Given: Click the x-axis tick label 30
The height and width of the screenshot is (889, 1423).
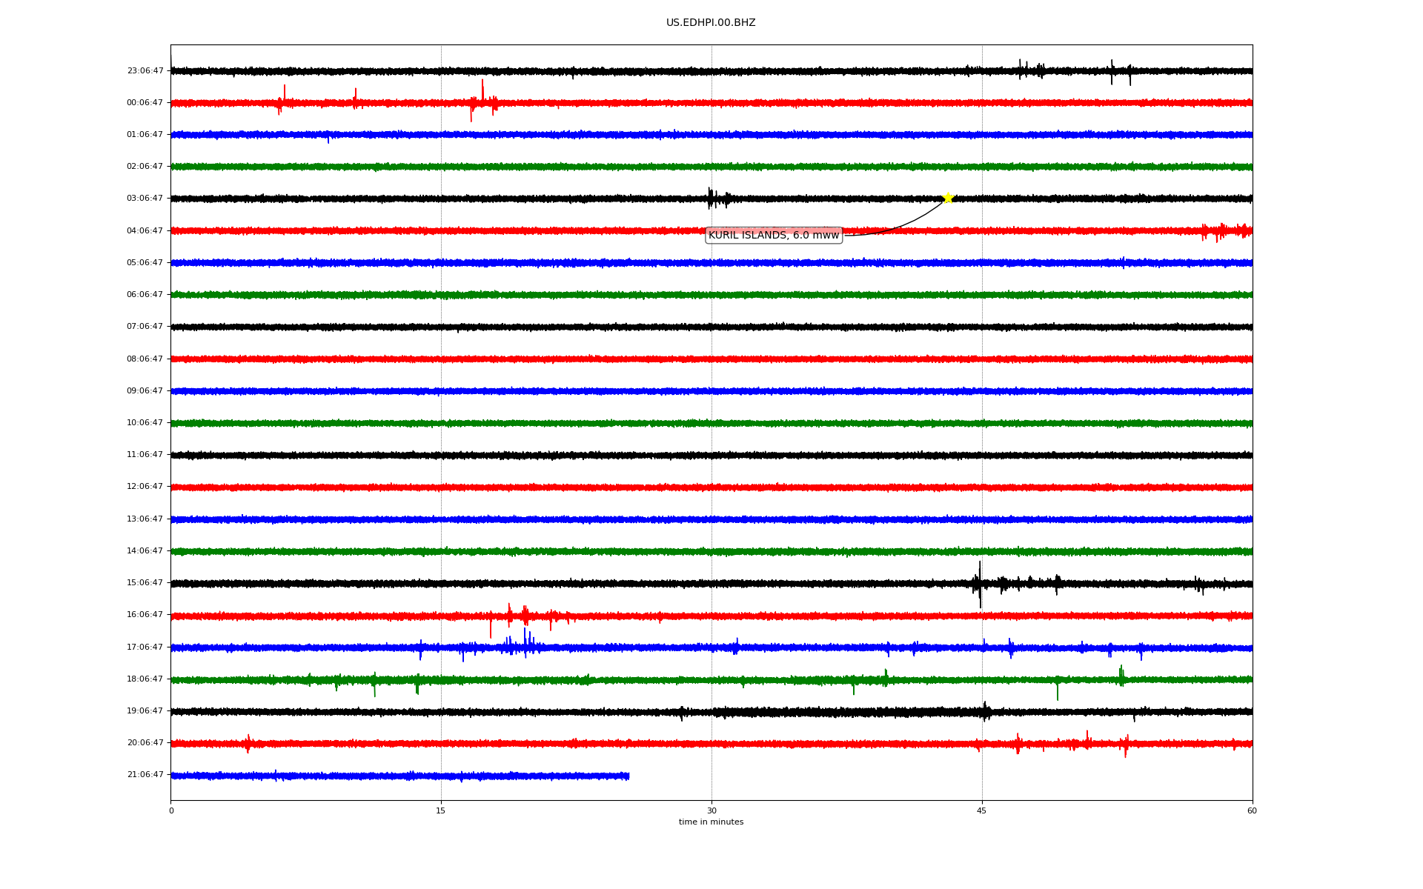Looking at the screenshot, I should click(711, 811).
